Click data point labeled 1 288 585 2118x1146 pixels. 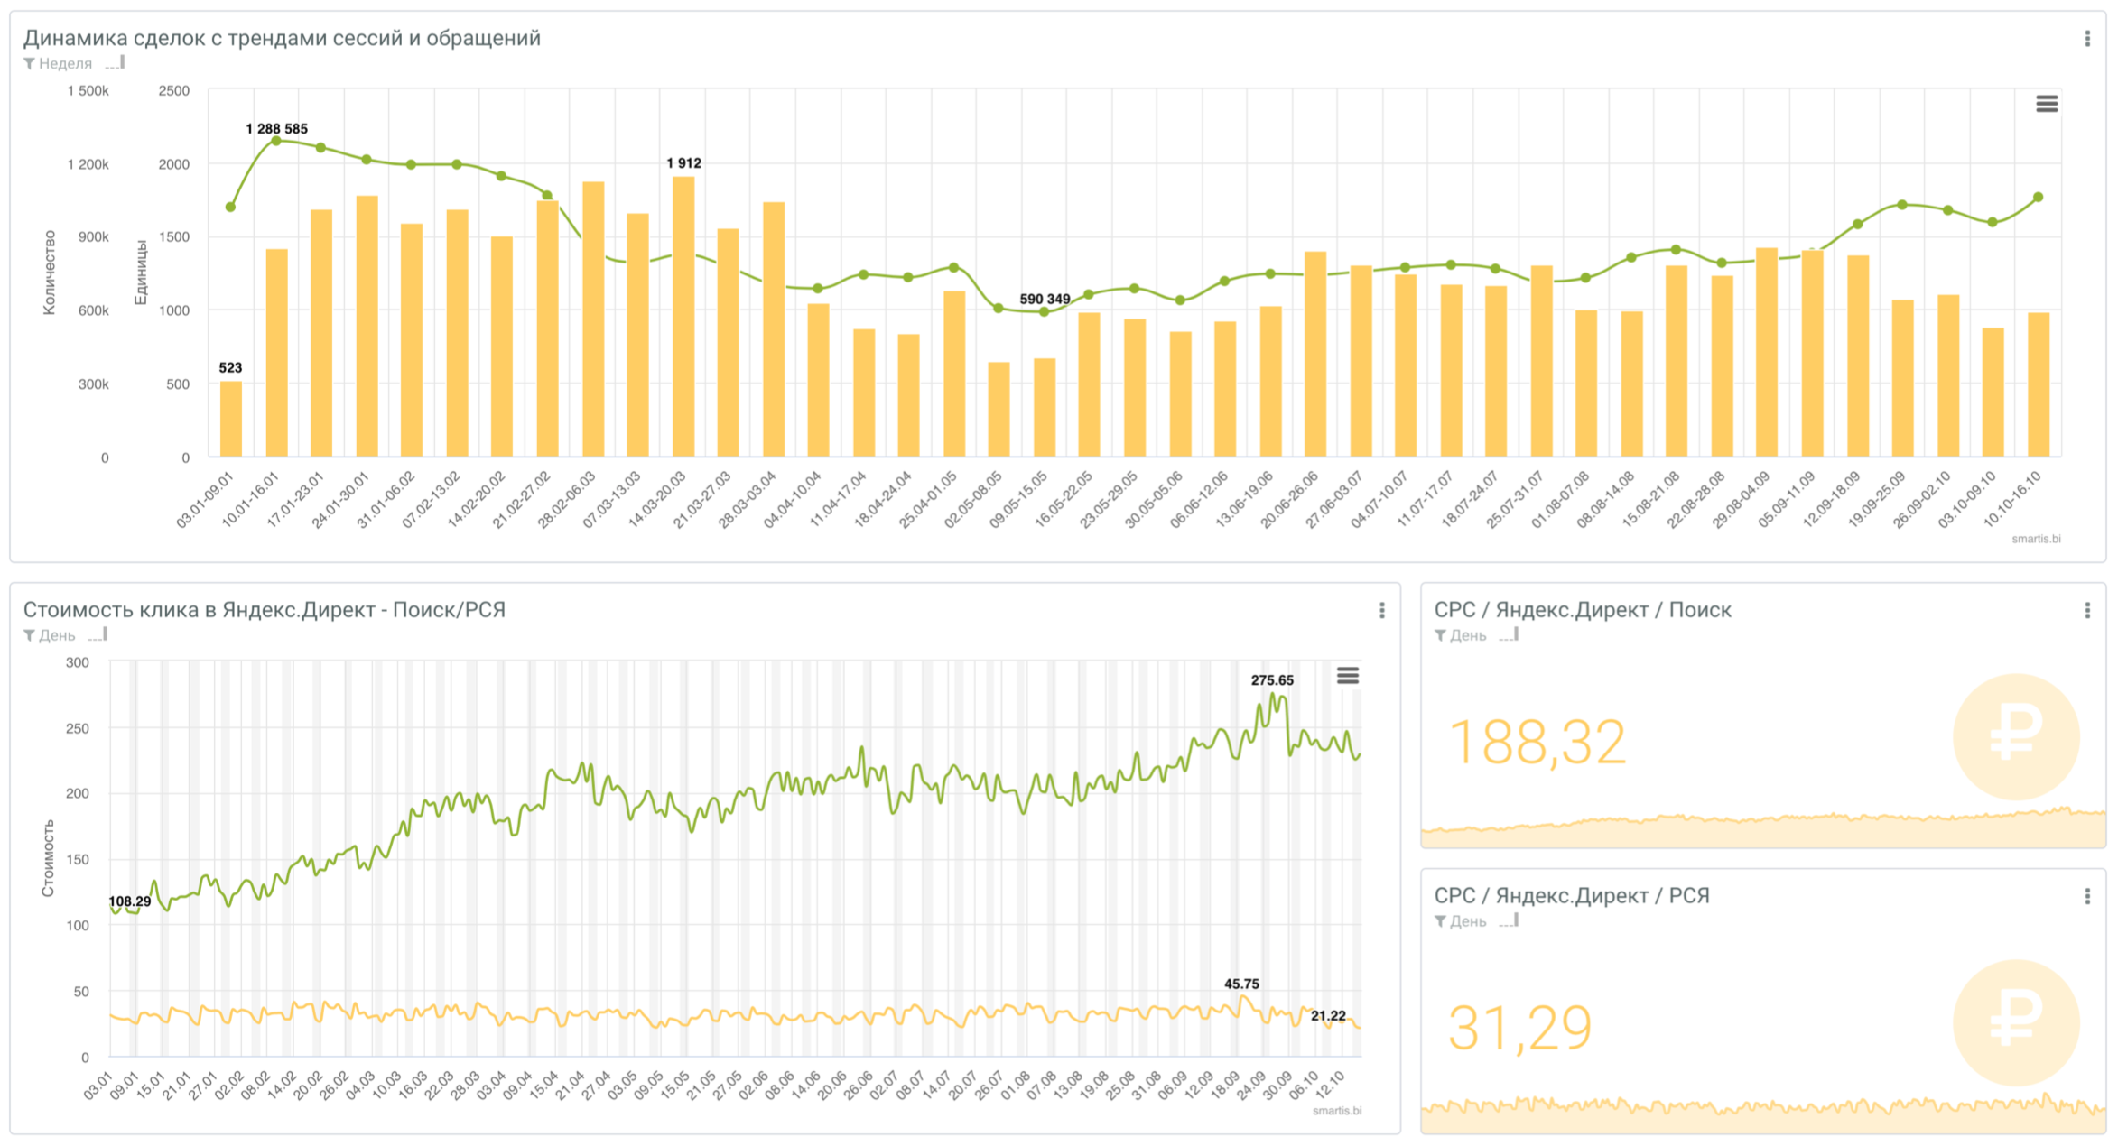pos(276,141)
